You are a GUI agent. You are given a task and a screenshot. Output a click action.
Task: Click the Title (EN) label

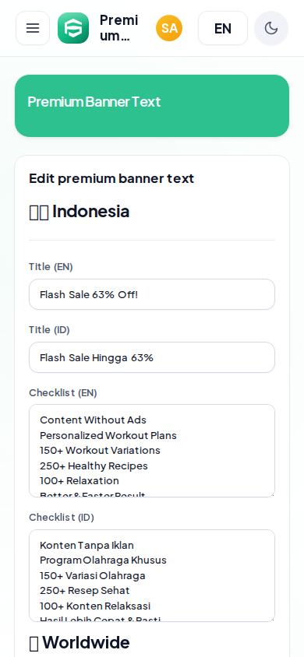tap(51, 267)
